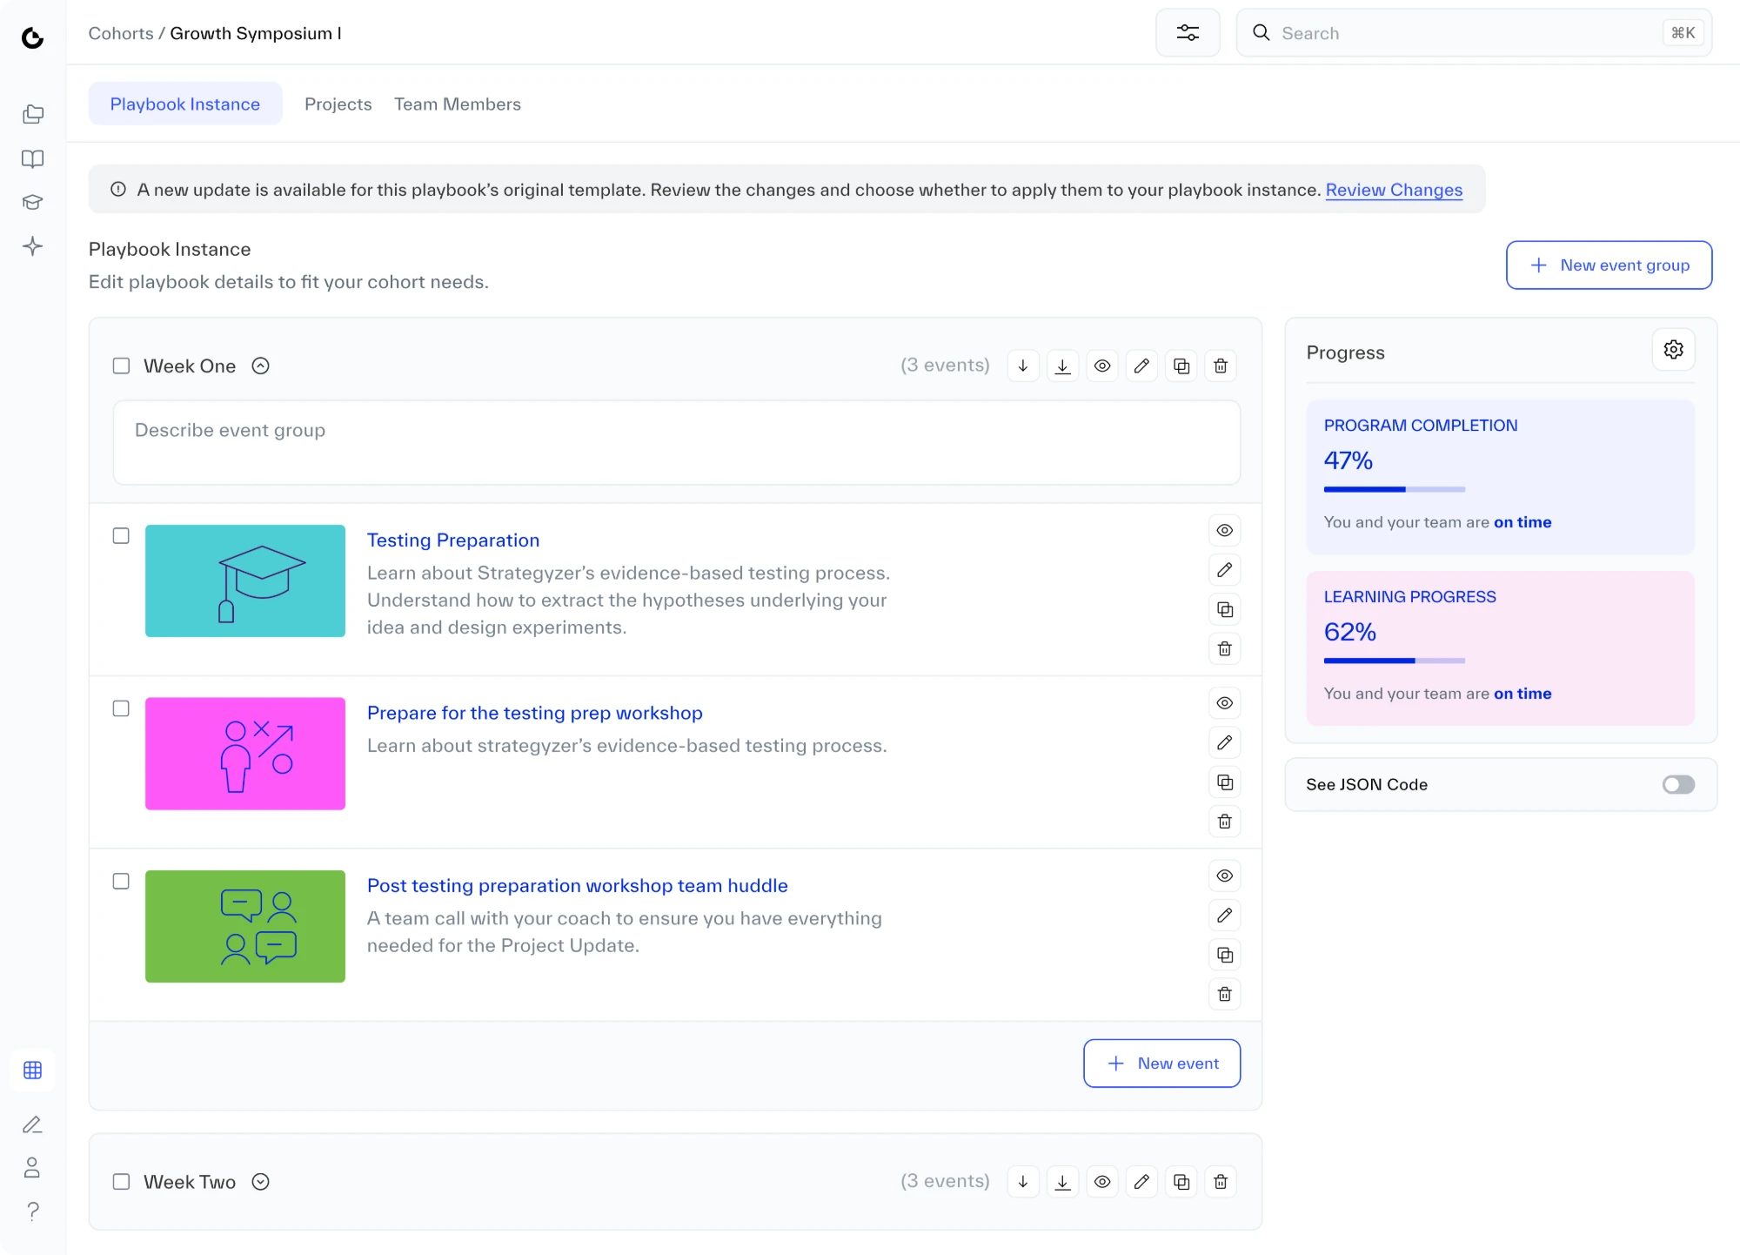The width and height of the screenshot is (1740, 1255).
Task: Edit the Testing Preparation event
Action: click(x=1224, y=569)
